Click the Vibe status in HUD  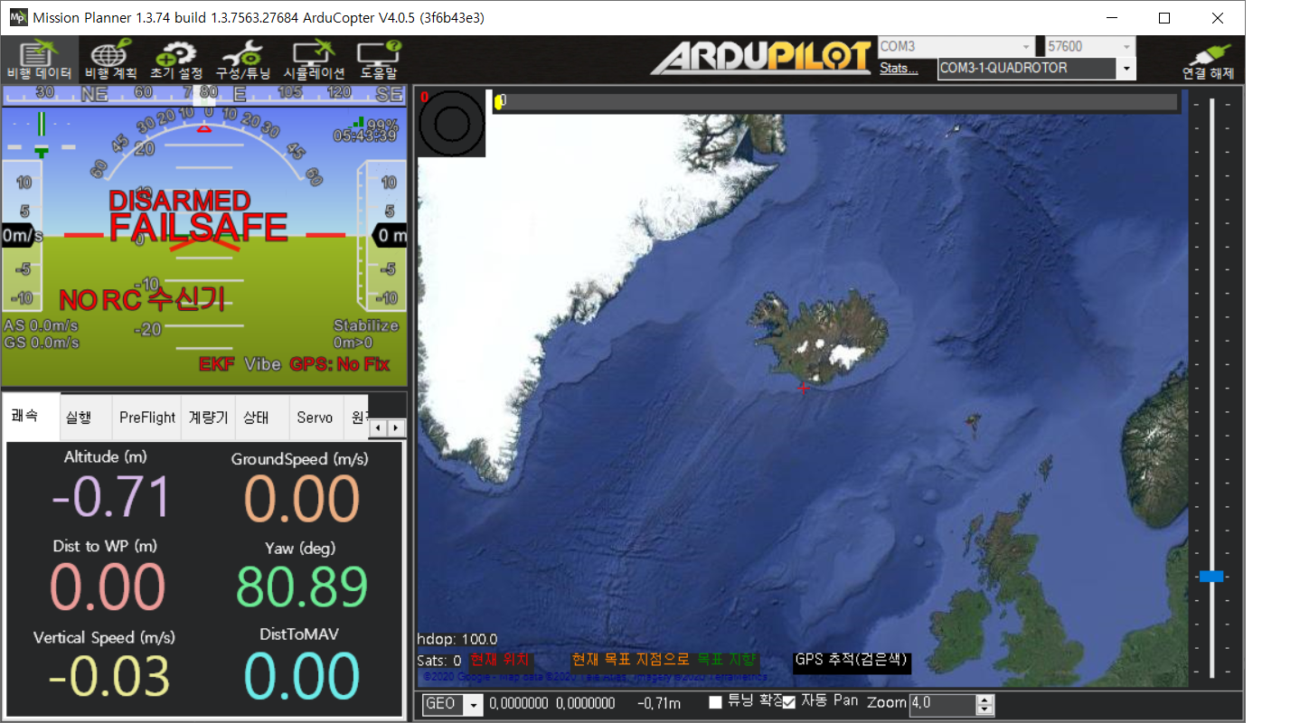[x=262, y=364]
